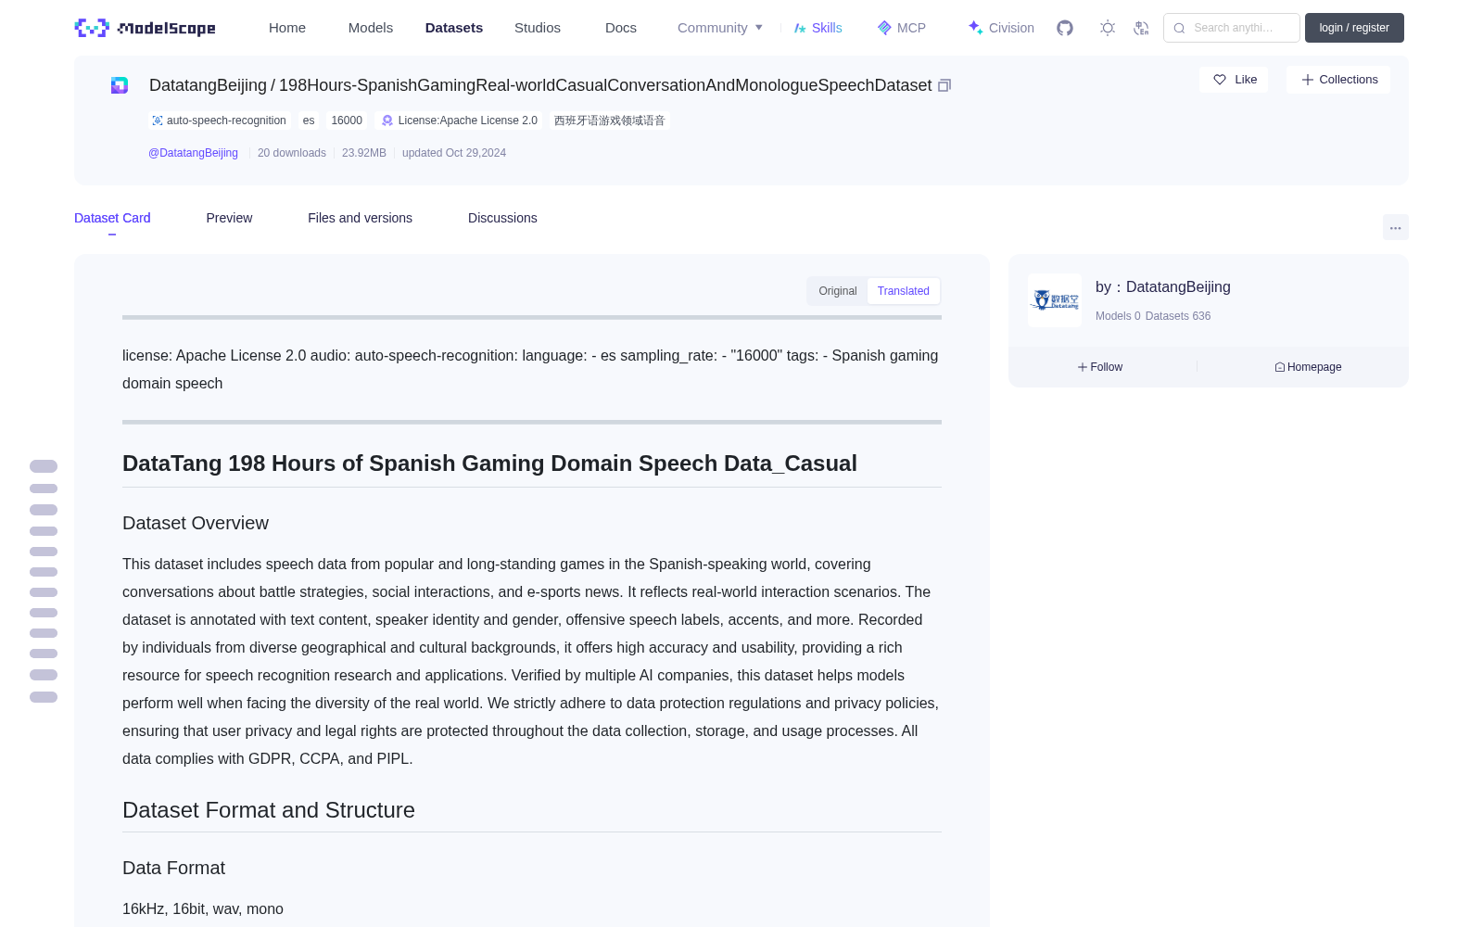Click the '16000' sampling rate tag
Image resolution: width=1483 pixels, height=927 pixels.
click(x=347, y=121)
